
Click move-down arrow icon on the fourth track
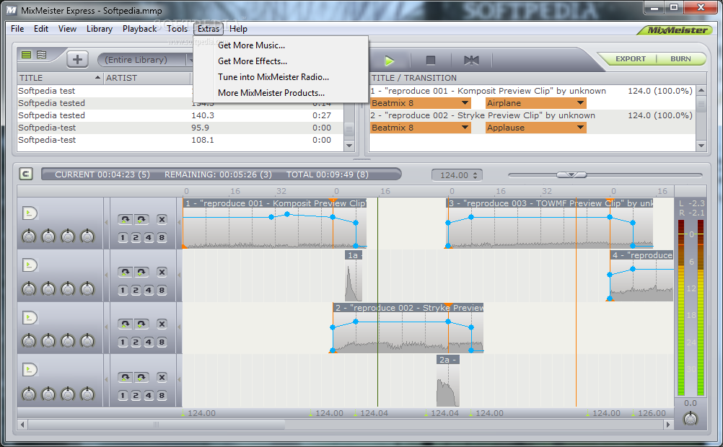point(141,377)
